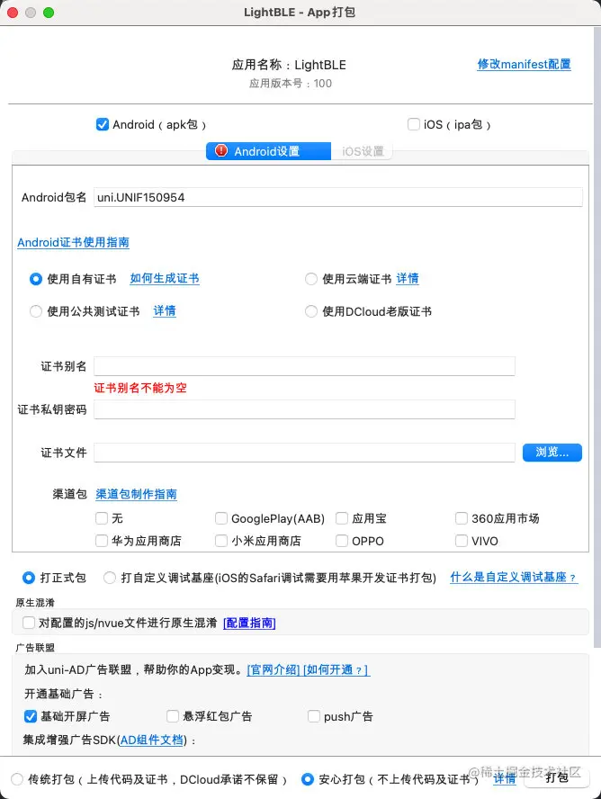Select the 使用自有证书 radio button

pos(36,279)
